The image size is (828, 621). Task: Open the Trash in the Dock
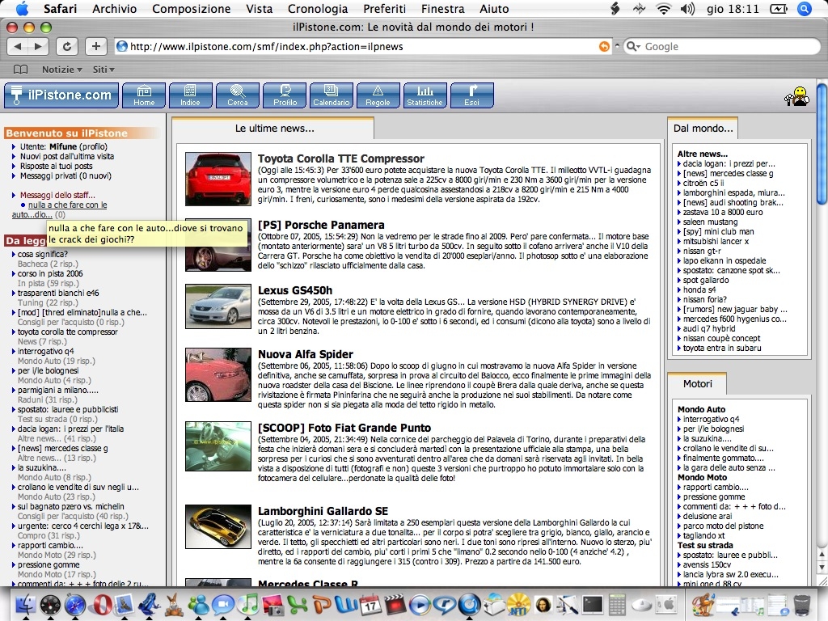[x=802, y=605]
